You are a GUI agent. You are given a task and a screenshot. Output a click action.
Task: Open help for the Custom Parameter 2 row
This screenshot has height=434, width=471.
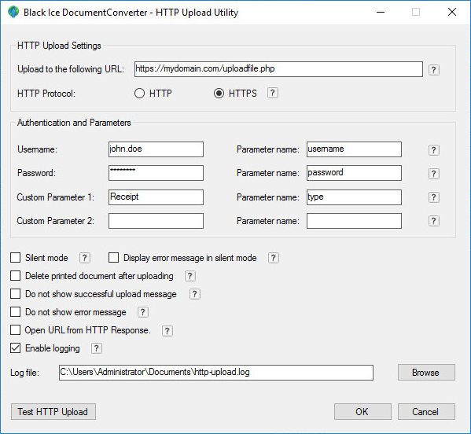pos(433,221)
